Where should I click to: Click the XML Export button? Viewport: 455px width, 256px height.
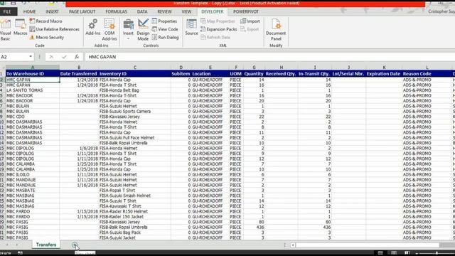click(x=250, y=29)
